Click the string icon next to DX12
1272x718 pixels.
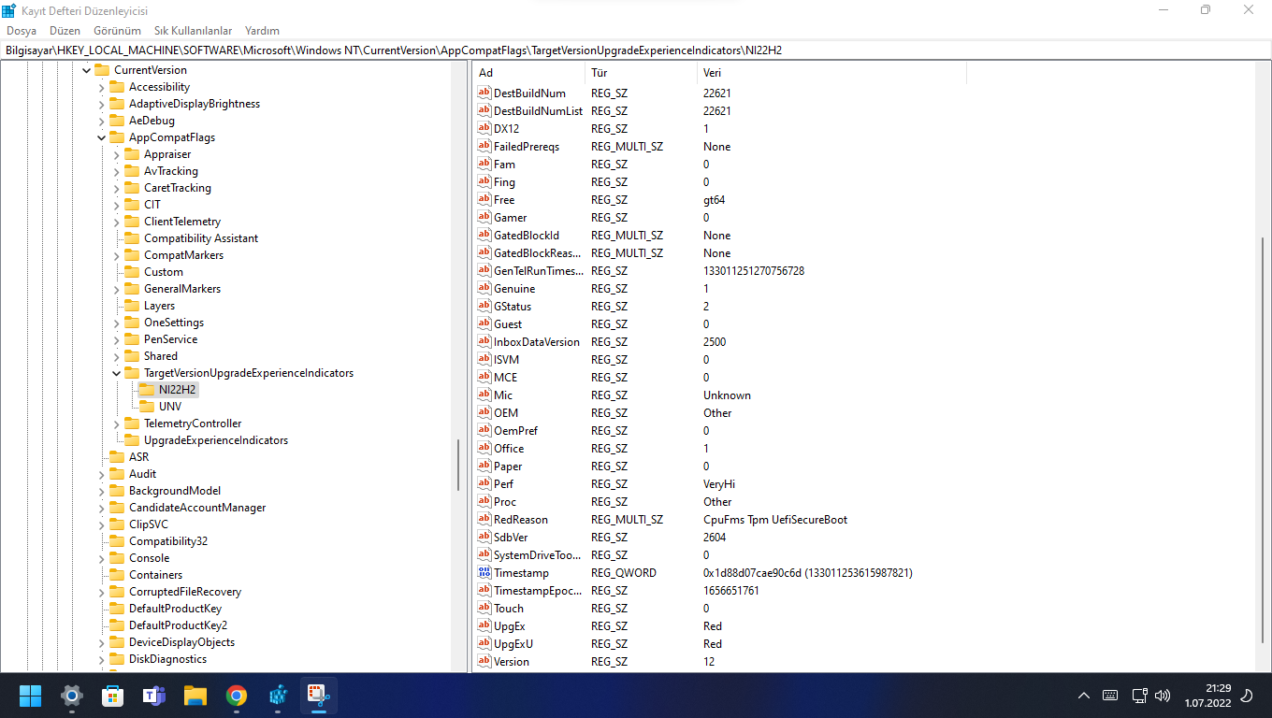(x=484, y=129)
